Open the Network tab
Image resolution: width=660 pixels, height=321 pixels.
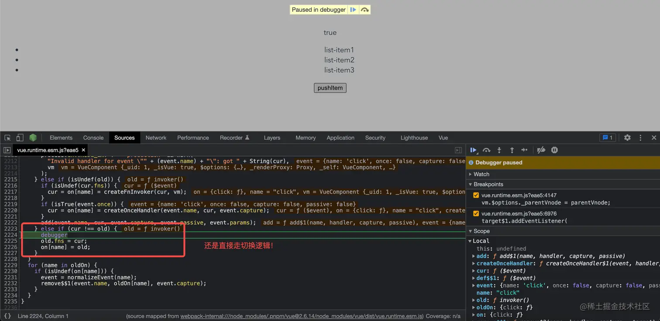[156, 138]
